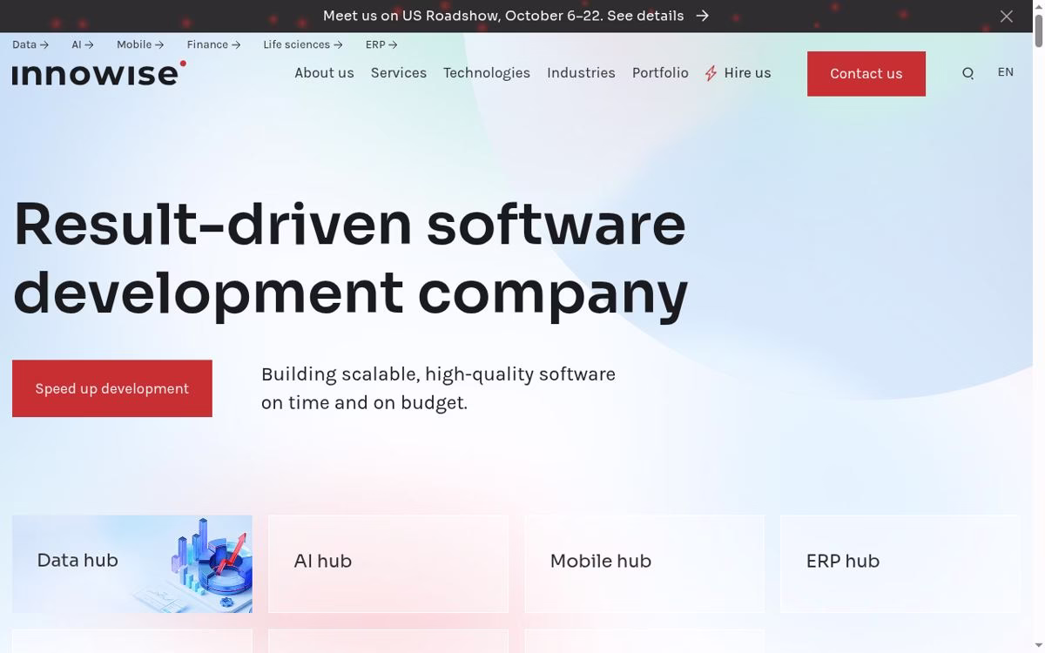Click the Result-driven software development company heading
The height and width of the screenshot is (653, 1045).
(x=351, y=259)
